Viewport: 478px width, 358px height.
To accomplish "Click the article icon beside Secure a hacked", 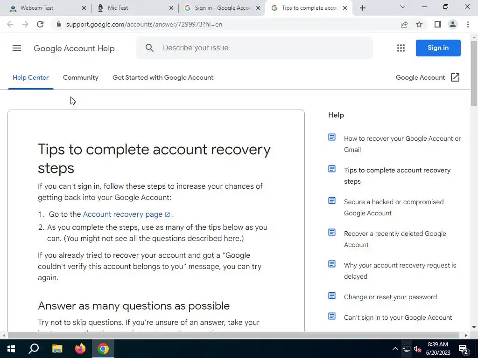I will [332, 200].
